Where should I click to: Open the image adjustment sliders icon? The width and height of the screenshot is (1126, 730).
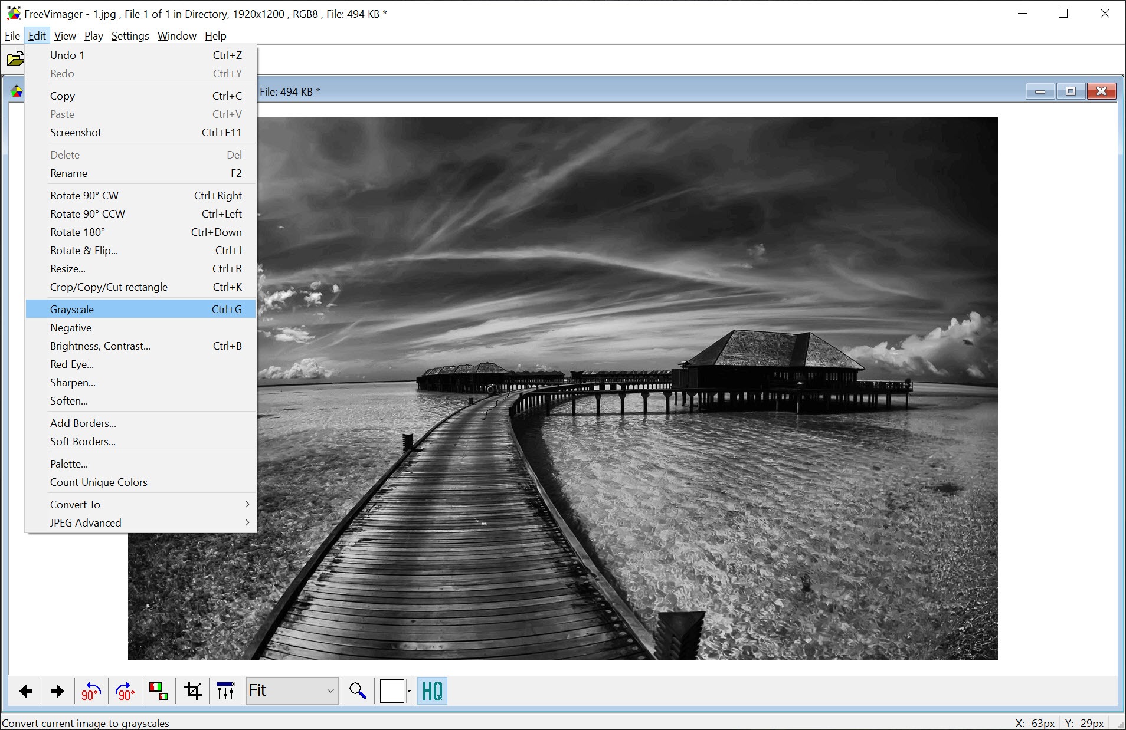(x=225, y=691)
